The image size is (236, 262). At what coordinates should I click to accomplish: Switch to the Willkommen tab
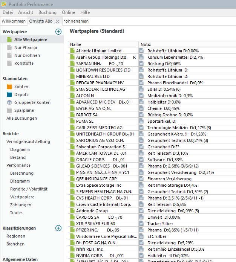click(14, 21)
